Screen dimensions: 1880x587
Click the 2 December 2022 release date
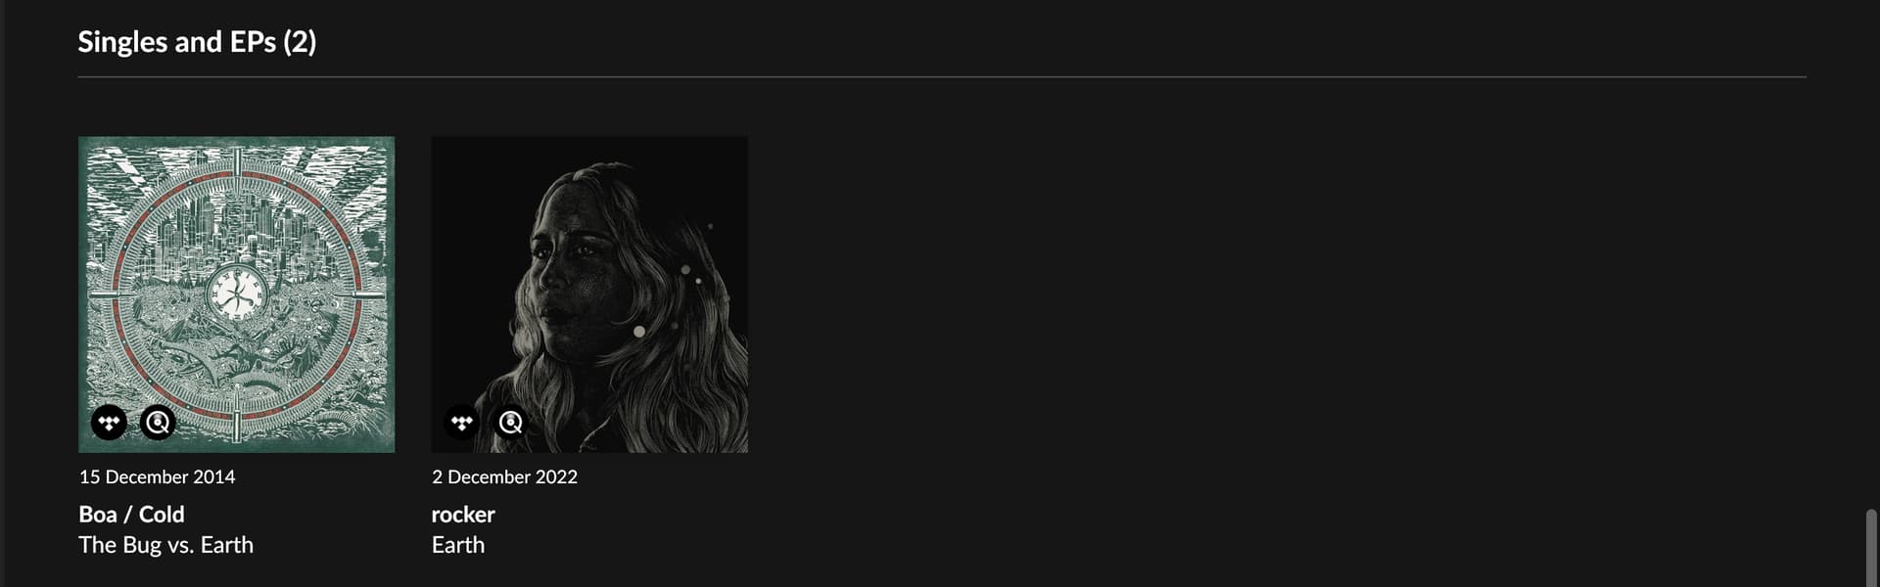[505, 477]
